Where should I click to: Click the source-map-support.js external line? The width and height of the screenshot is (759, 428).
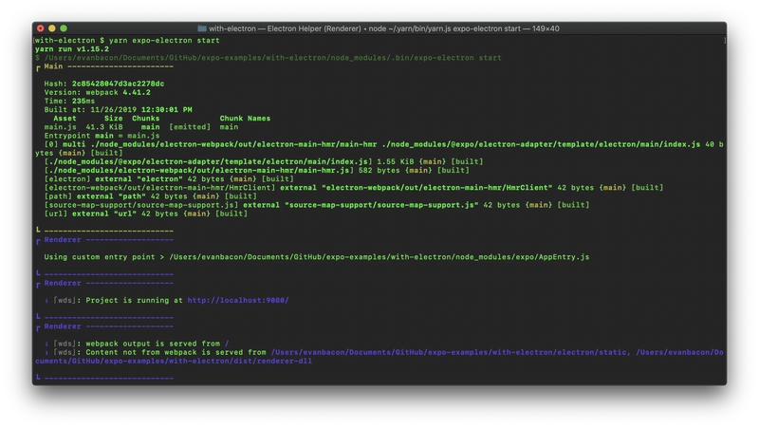(317, 205)
